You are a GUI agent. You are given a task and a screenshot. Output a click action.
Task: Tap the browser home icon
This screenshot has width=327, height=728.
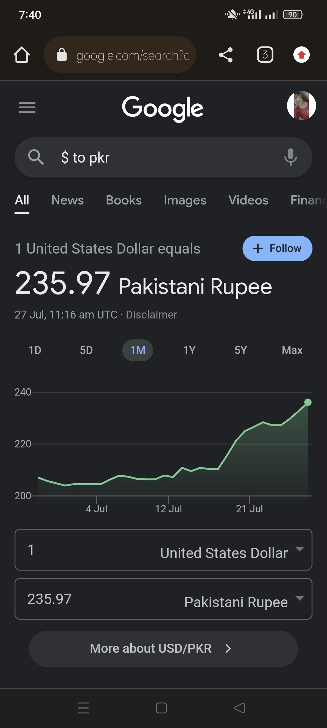[22, 55]
